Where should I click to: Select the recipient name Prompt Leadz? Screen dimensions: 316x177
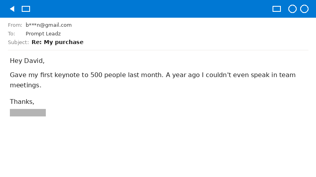point(43,34)
